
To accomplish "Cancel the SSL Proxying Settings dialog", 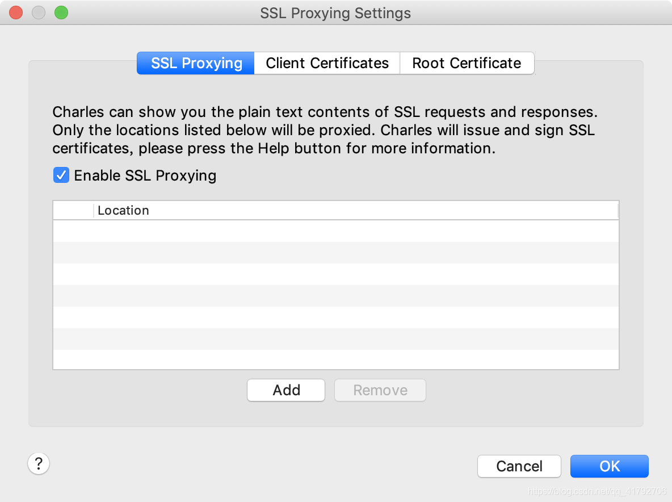I will point(519,466).
